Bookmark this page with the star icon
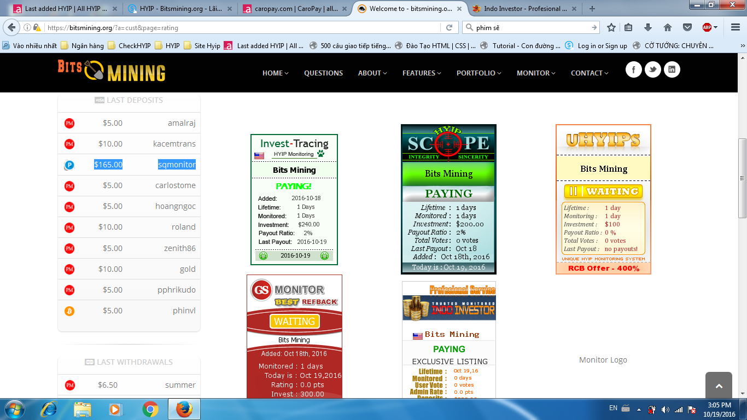The width and height of the screenshot is (747, 420). 611,27
